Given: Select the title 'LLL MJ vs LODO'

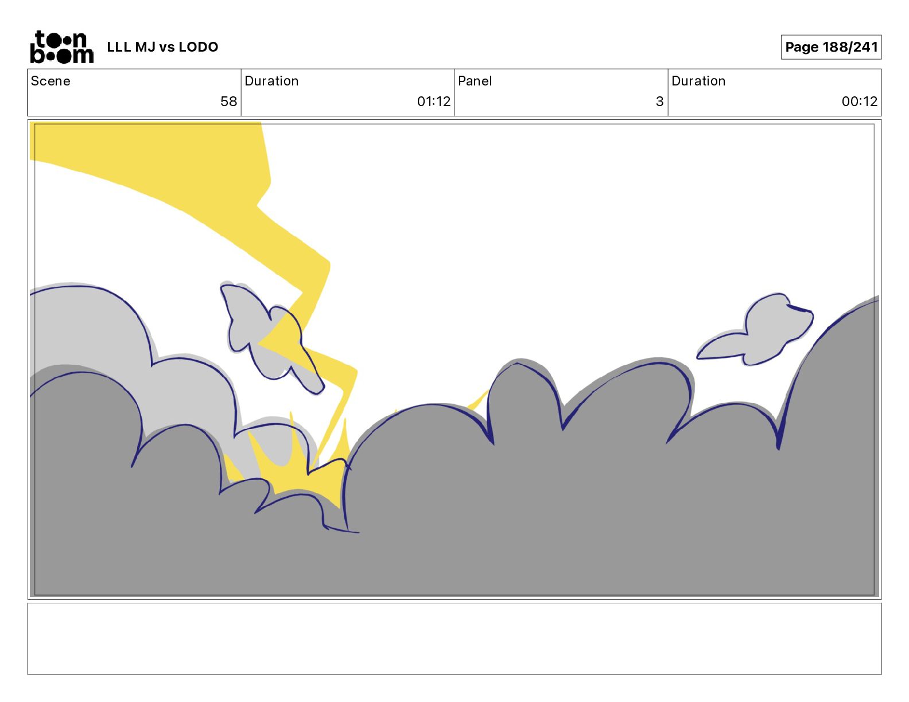Looking at the screenshot, I should [162, 47].
